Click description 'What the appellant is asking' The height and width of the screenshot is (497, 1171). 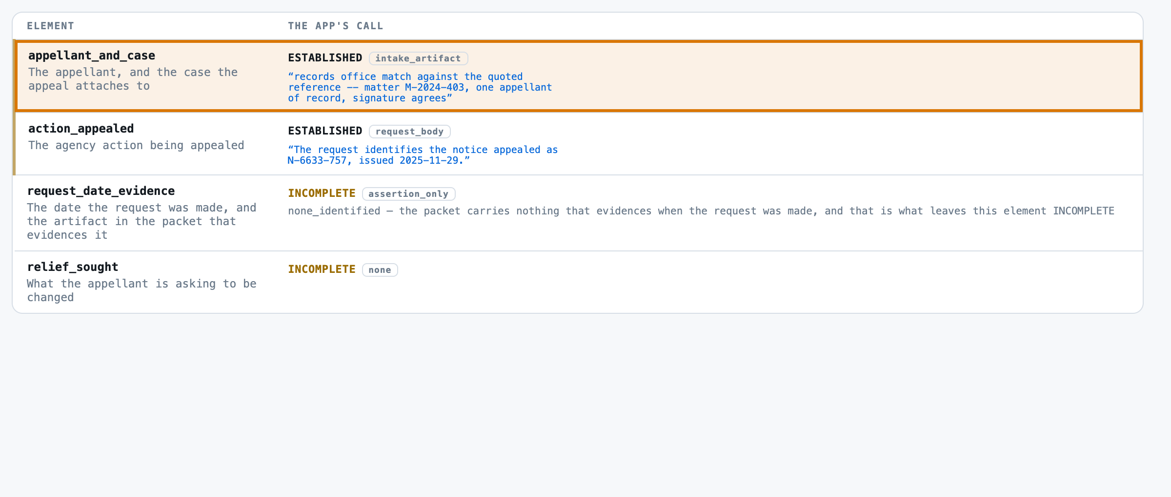(141, 290)
